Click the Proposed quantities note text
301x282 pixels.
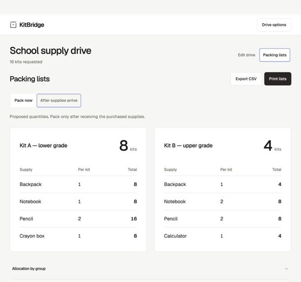click(77, 117)
